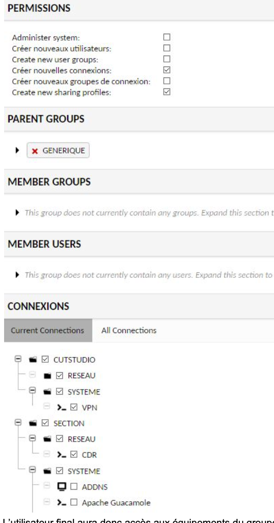The height and width of the screenshot is (523, 274).
Task: Toggle Create new sharing profiles checkbox
Action: tap(166, 92)
